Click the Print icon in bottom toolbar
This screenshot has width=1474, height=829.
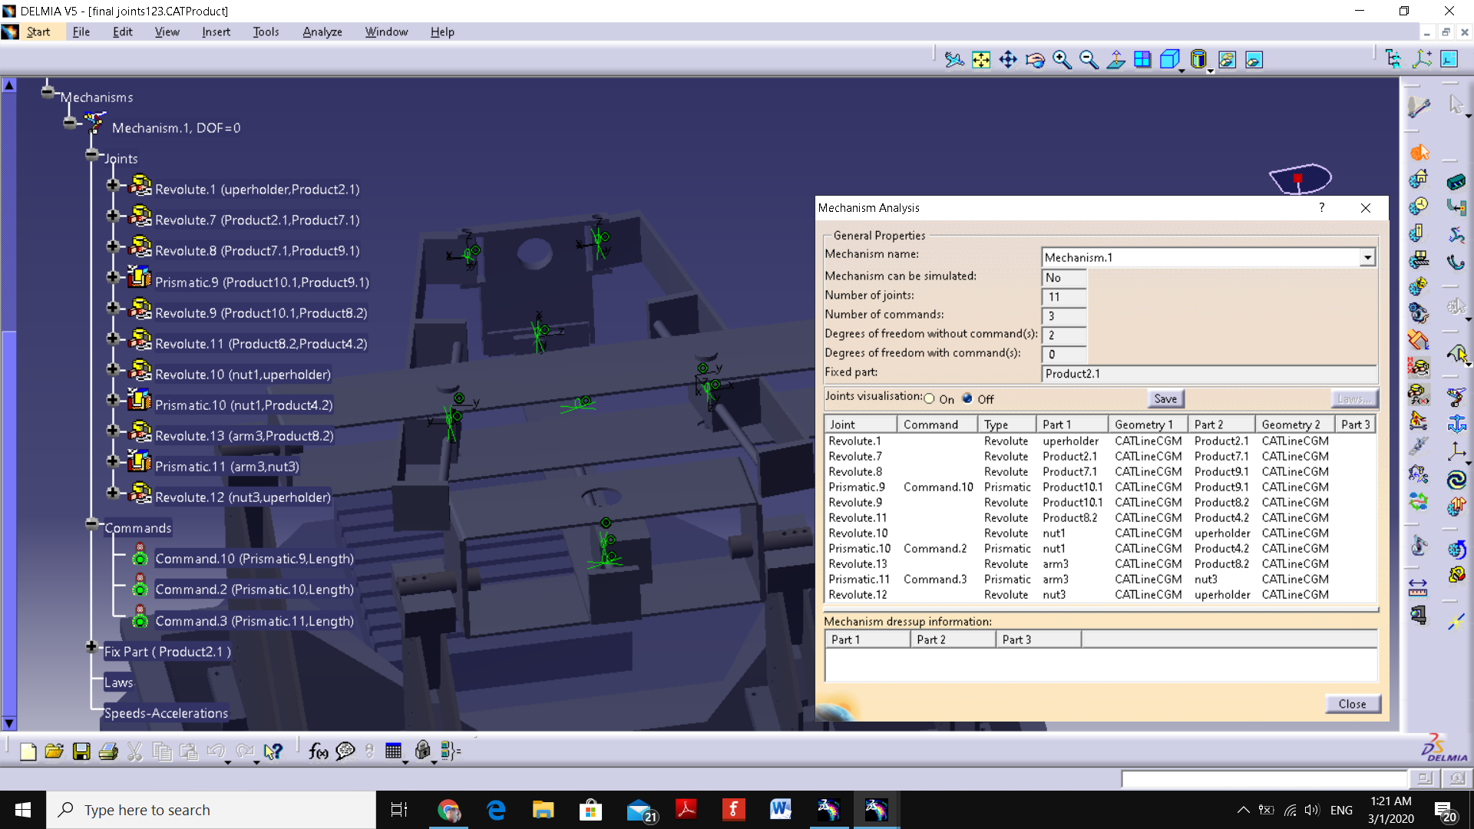(108, 751)
